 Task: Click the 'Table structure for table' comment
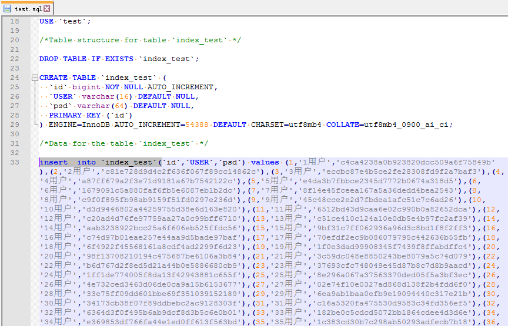140,40
